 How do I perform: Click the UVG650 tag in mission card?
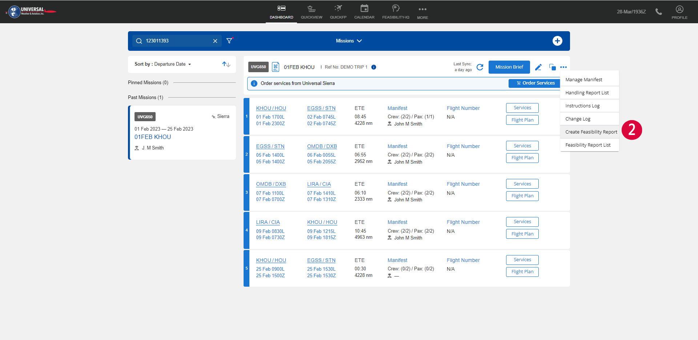tap(145, 117)
